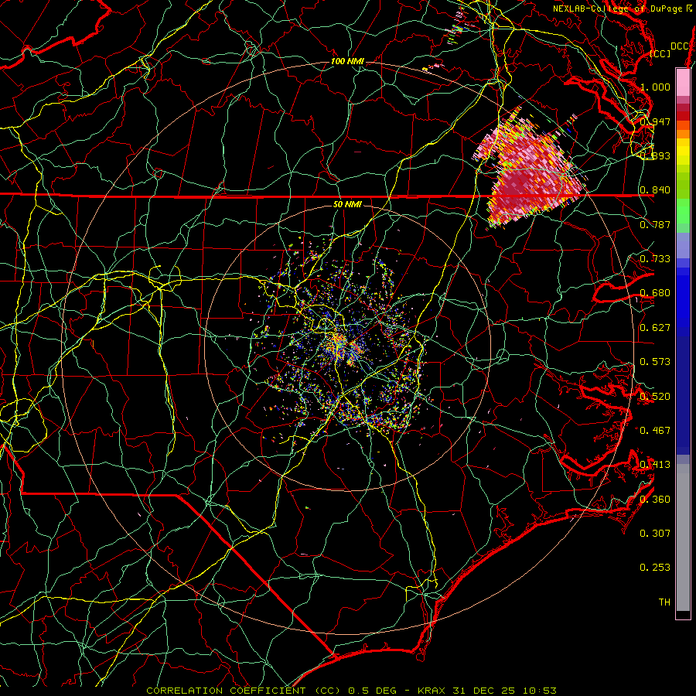Select the 0.413 scale value
Viewport: 696px width, 696px height.
click(x=655, y=465)
